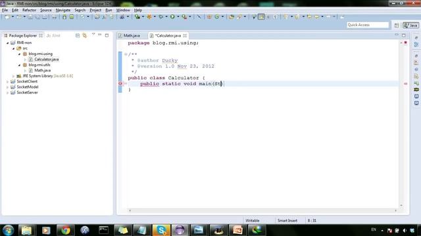This screenshot has height=236, width=421.
Task: Switch to the *Calculator.java editor tab
Action: coord(168,35)
